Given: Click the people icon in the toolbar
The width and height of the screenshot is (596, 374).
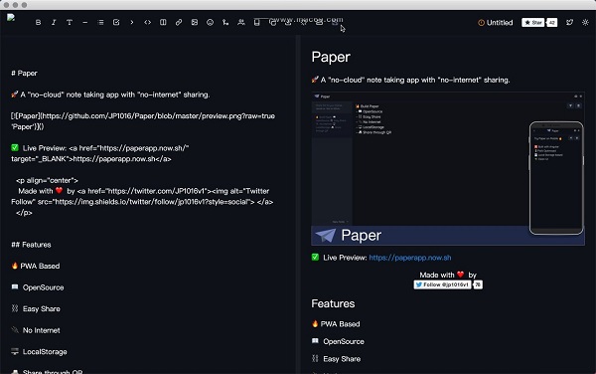Looking at the screenshot, I should pos(241,23).
